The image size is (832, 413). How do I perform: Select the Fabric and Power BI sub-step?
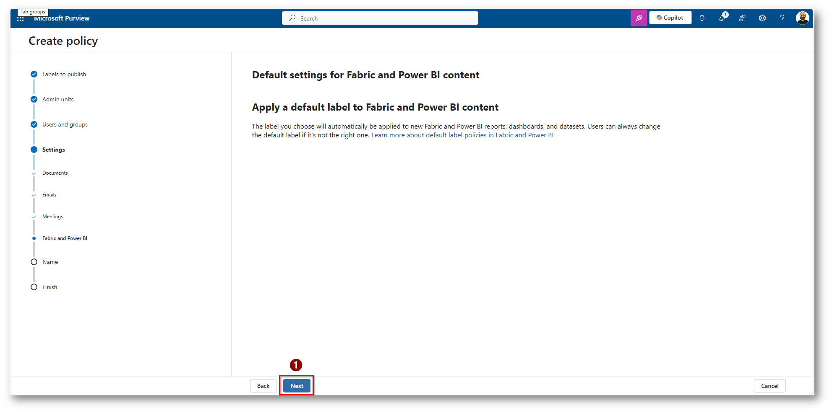coord(65,238)
